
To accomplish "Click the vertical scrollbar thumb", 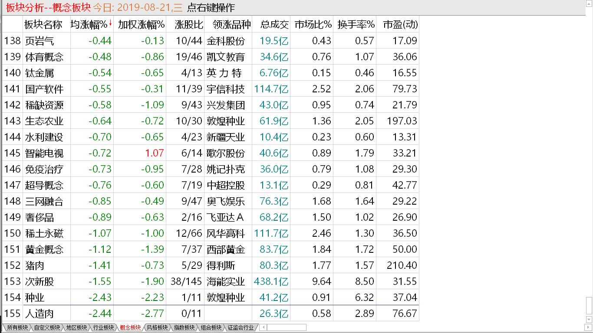I will click(x=589, y=306).
